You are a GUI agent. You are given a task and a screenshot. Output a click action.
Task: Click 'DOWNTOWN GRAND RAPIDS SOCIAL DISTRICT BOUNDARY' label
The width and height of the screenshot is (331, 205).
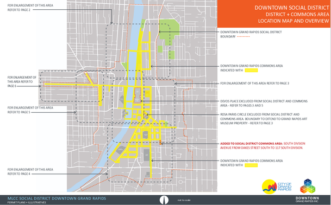(x=251, y=34)
